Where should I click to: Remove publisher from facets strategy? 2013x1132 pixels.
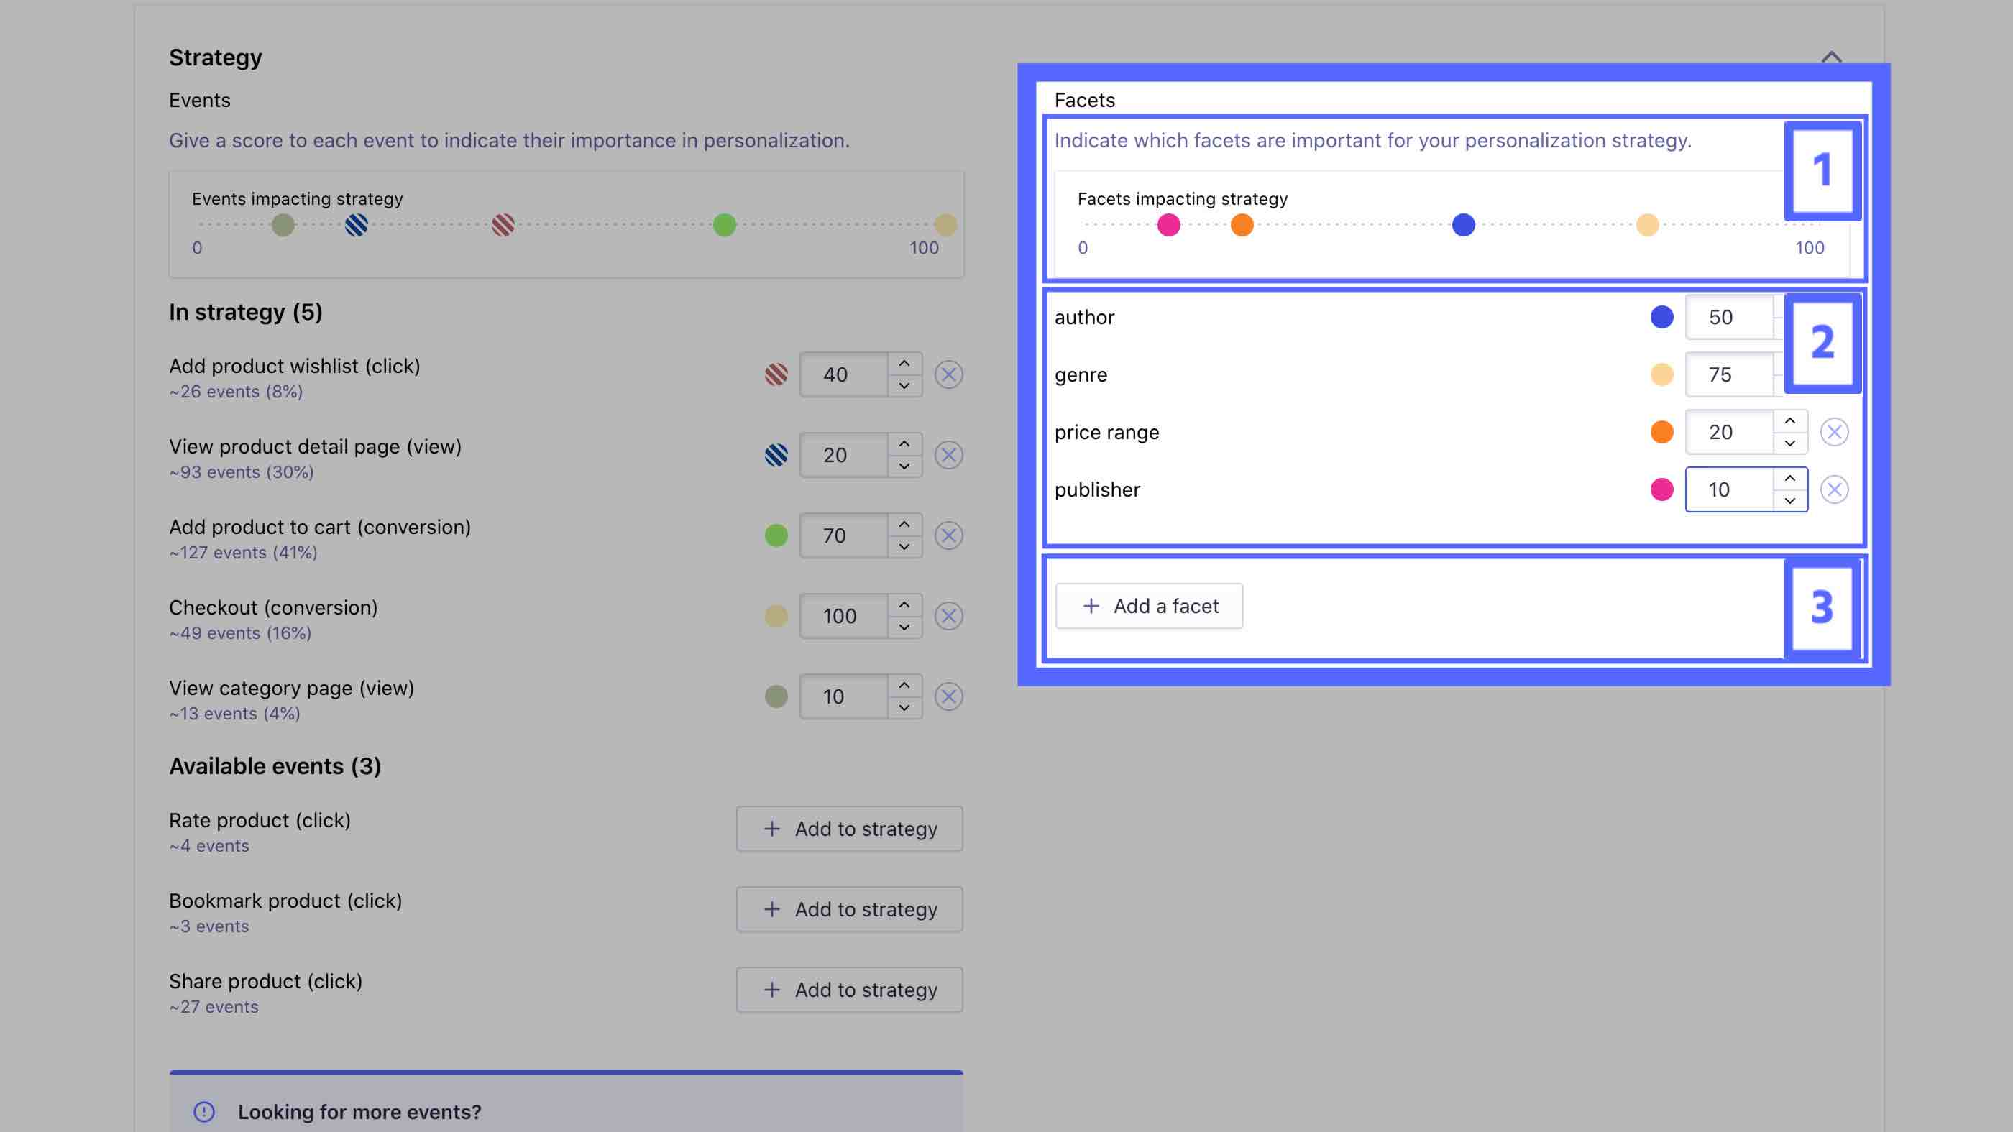pyautogui.click(x=1833, y=488)
